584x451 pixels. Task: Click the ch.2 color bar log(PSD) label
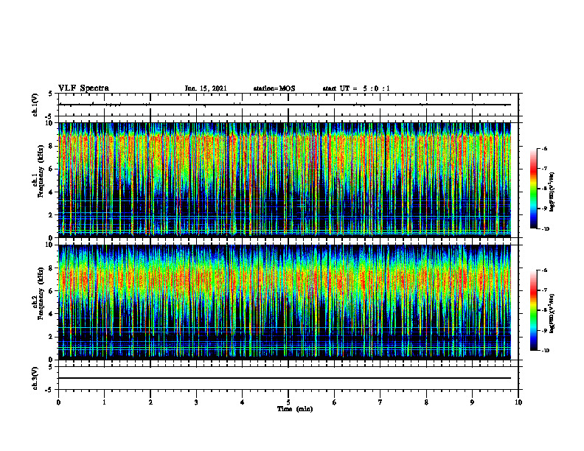coord(552,313)
